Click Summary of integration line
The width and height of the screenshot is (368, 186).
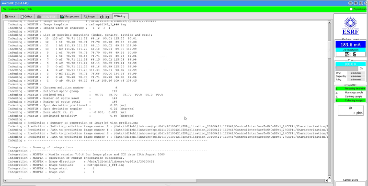41,147
